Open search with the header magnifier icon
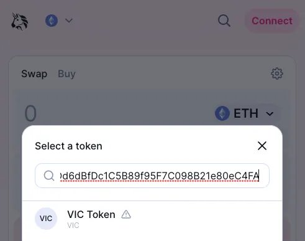The image size is (305, 241). pos(224,21)
